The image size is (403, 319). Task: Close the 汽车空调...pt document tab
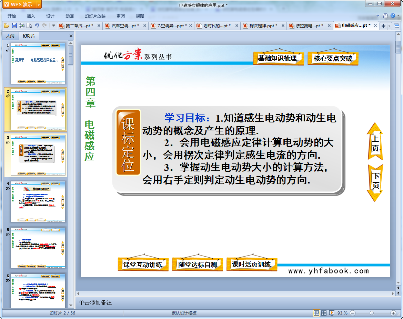coord(145,26)
